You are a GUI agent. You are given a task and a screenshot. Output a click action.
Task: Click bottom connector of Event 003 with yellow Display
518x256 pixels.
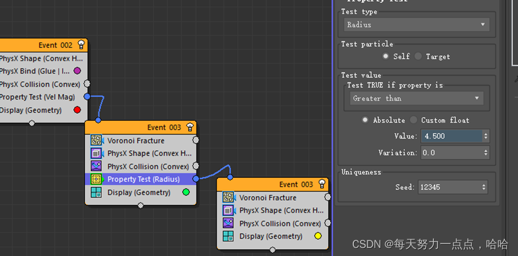(272, 250)
